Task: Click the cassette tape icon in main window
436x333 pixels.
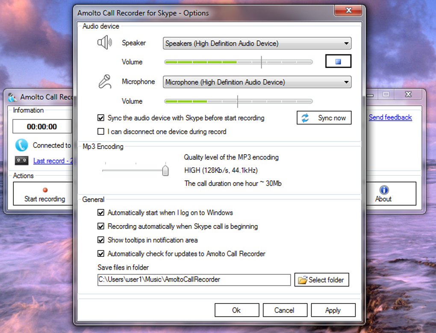Action: [21, 161]
